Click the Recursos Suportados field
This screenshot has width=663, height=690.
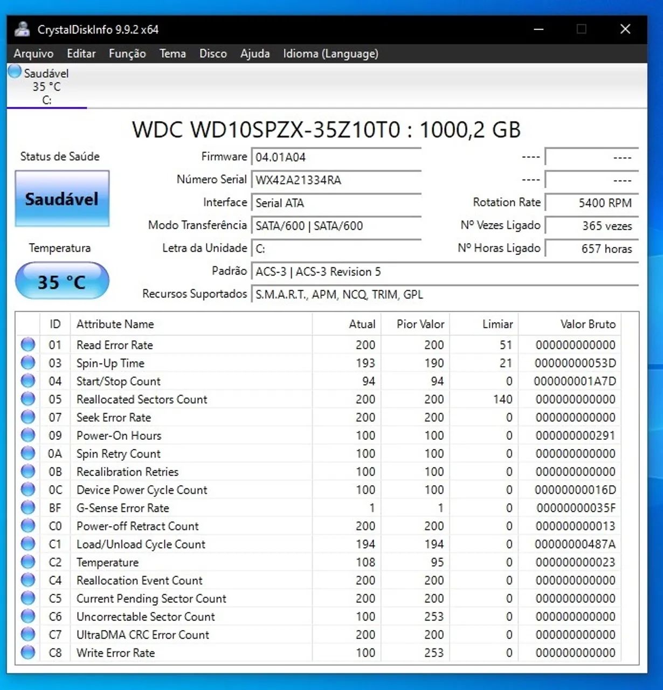[445, 294]
